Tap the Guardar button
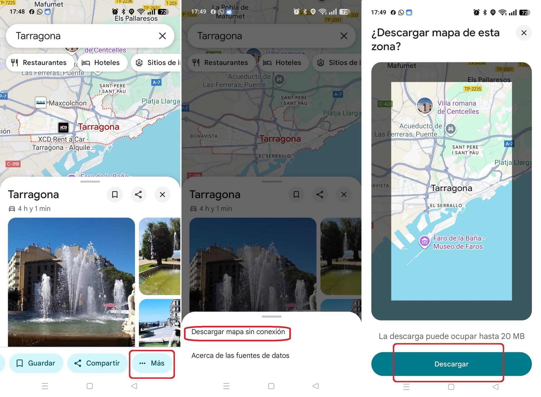 tap(36, 363)
